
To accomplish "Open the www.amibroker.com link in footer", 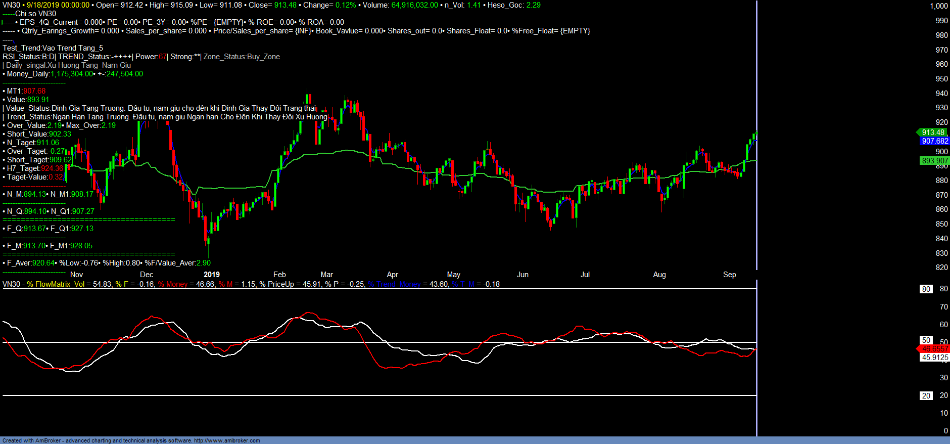I will (x=227, y=440).
